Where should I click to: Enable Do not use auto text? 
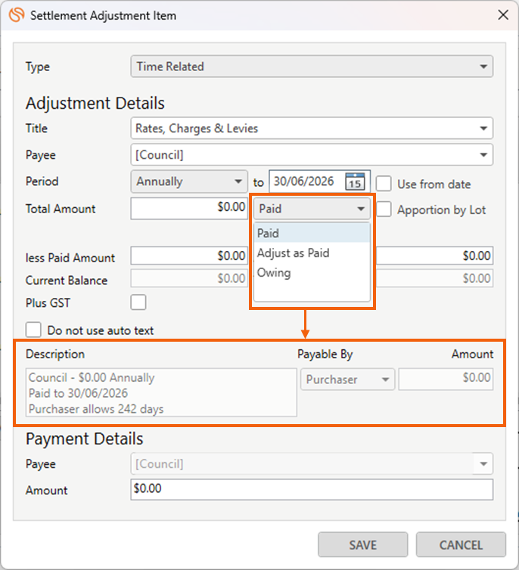33,330
